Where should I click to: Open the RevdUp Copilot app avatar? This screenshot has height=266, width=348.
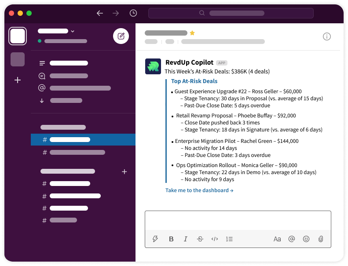point(153,66)
